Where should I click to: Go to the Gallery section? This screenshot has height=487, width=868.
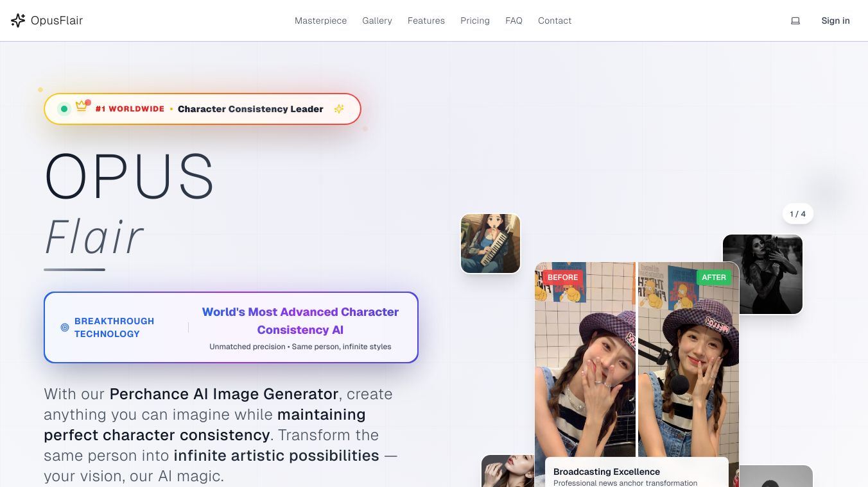pyautogui.click(x=377, y=21)
